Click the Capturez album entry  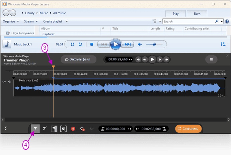click(49, 34)
